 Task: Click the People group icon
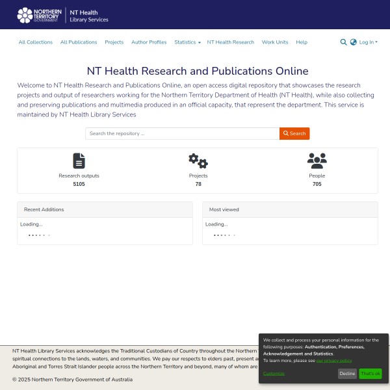tap(317, 161)
